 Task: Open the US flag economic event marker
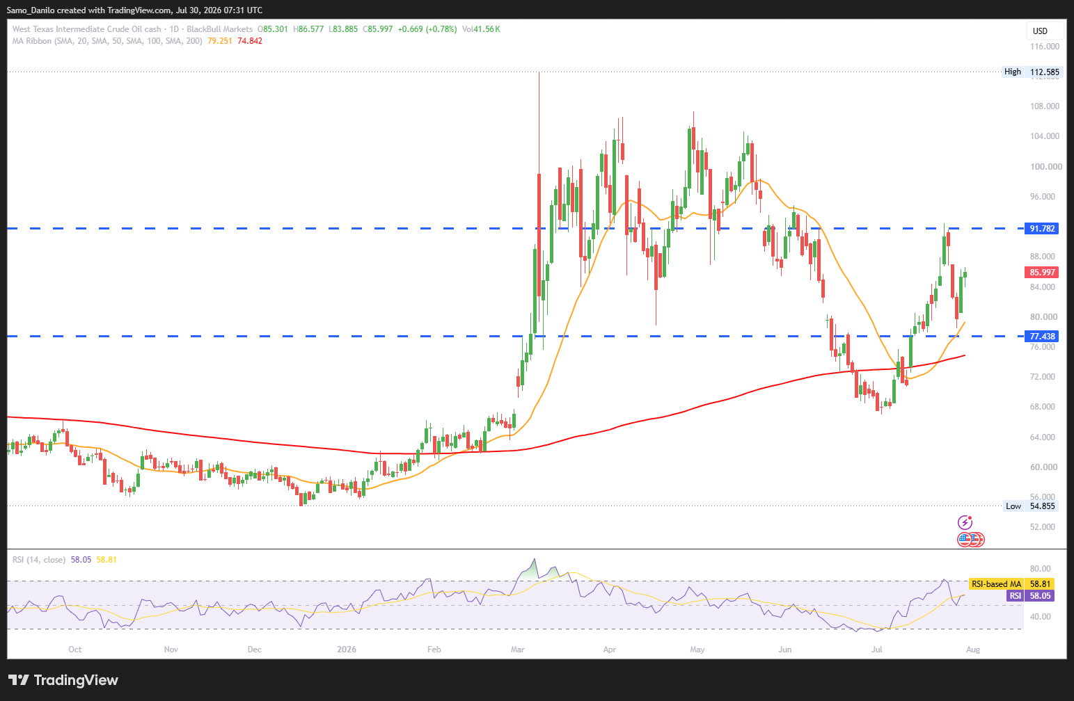(965, 539)
